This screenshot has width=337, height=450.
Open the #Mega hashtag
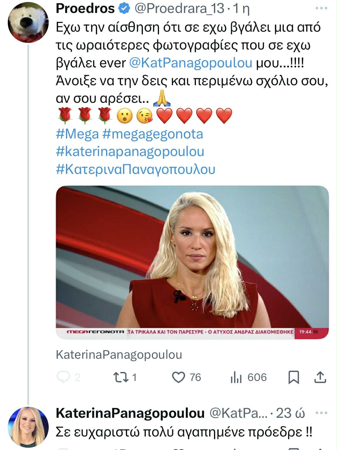[x=77, y=134]
